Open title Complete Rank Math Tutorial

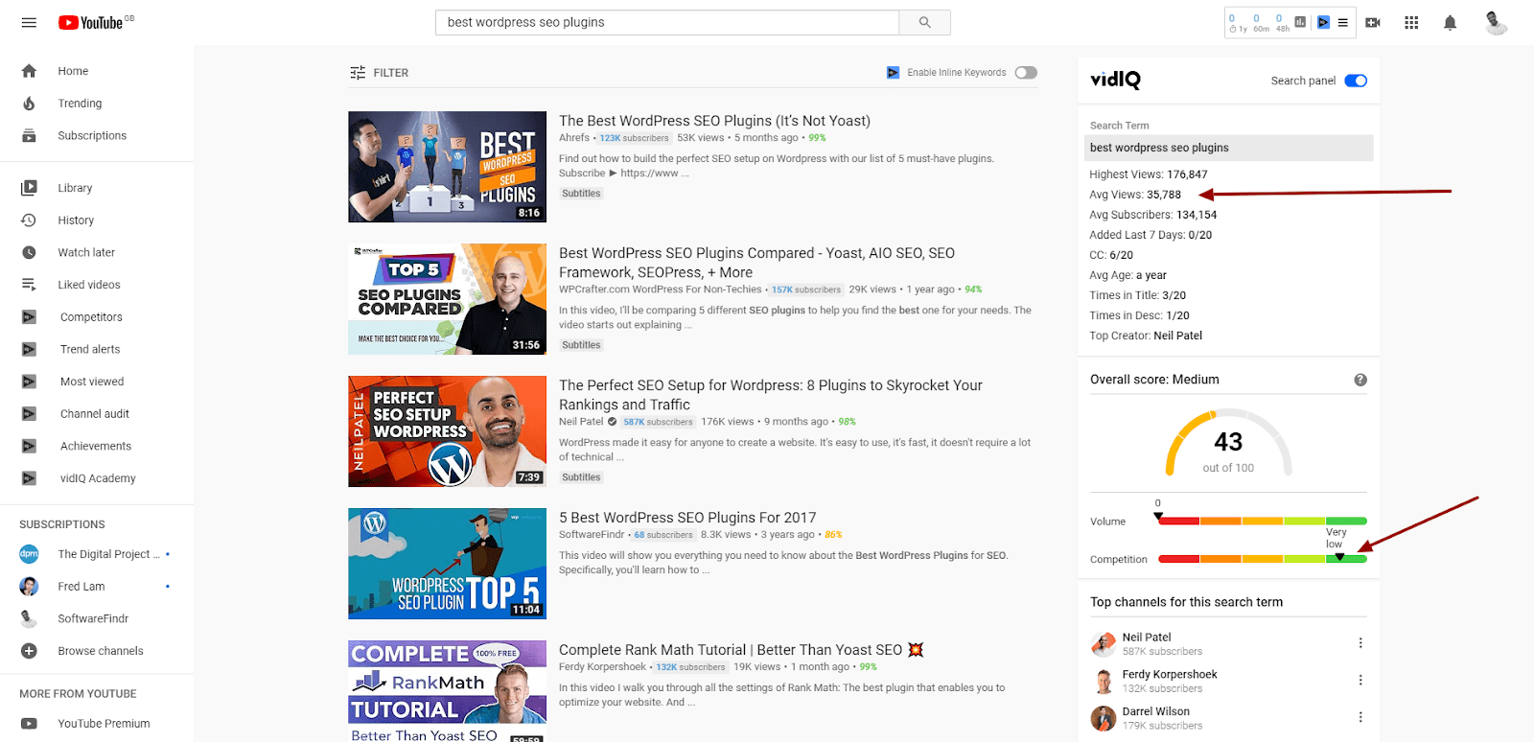tap(740, 650)
